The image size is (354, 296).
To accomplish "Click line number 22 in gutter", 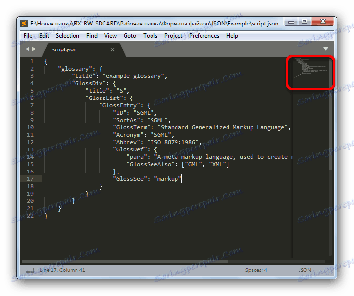I will [x=30, y=216].
